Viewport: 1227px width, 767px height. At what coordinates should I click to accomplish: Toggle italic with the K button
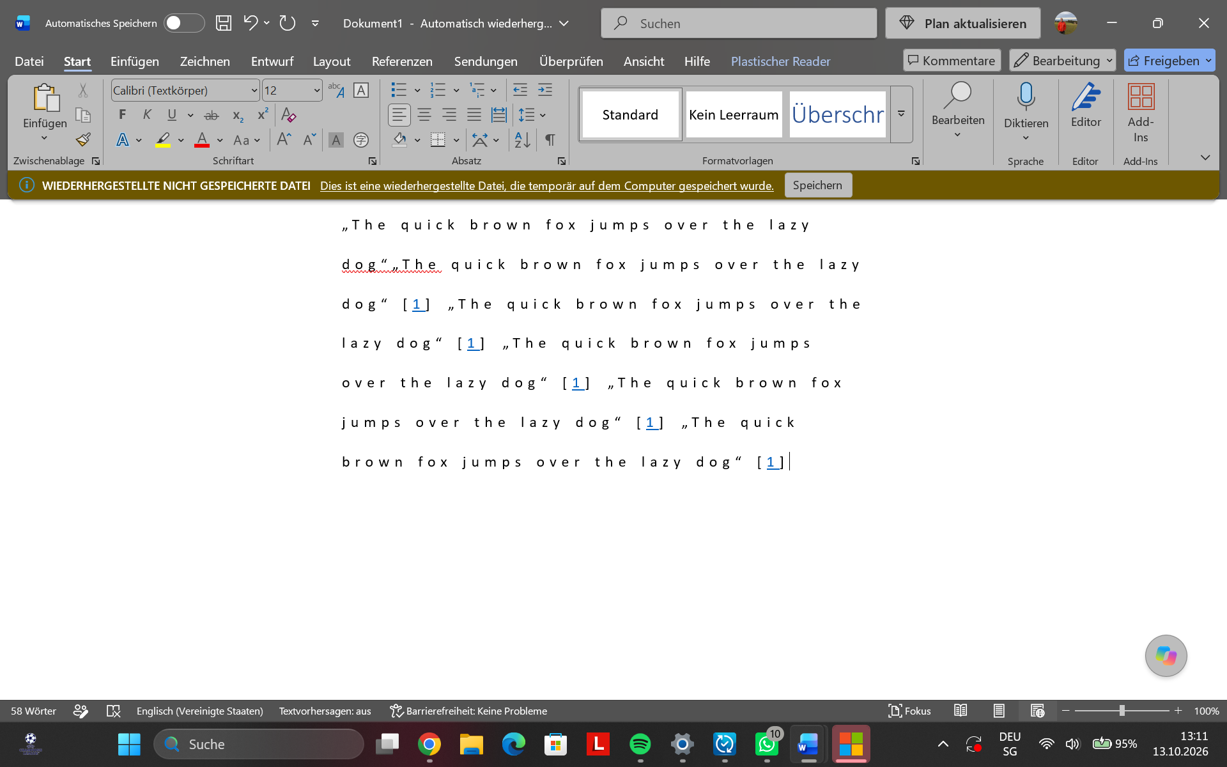[147, 115]
